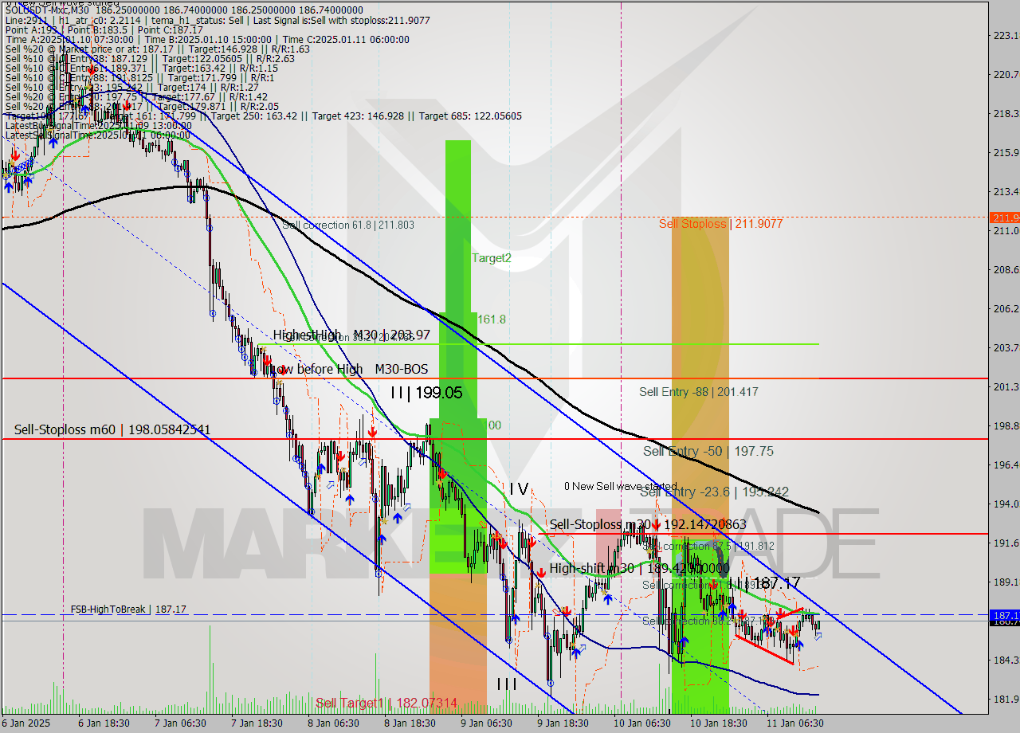The image size is (1020, 733).
Task: Click the orange 211.9 price tag on axis
Action: pos(1003,218)
